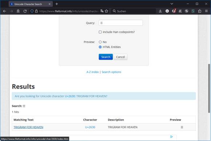Focus the Query input field
The width and height of the screenshot is (211, 141).
click(121, 23)
